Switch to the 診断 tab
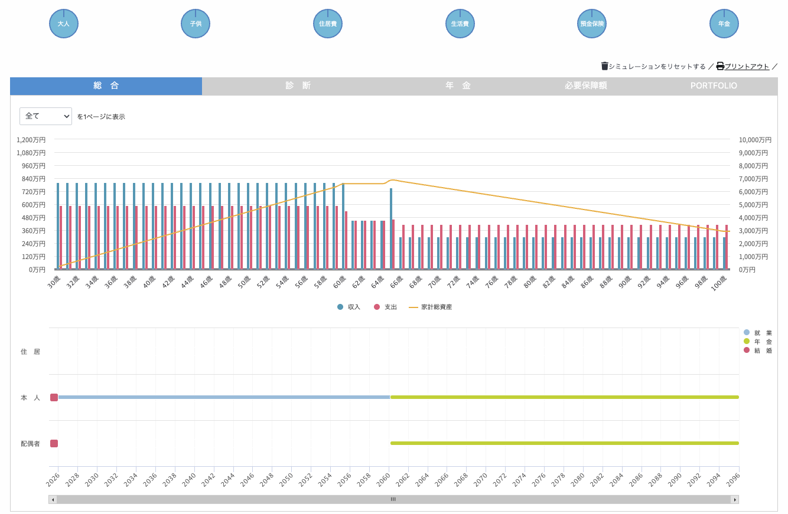This screenshot has height=514, width=788. (x=298, y=86)
